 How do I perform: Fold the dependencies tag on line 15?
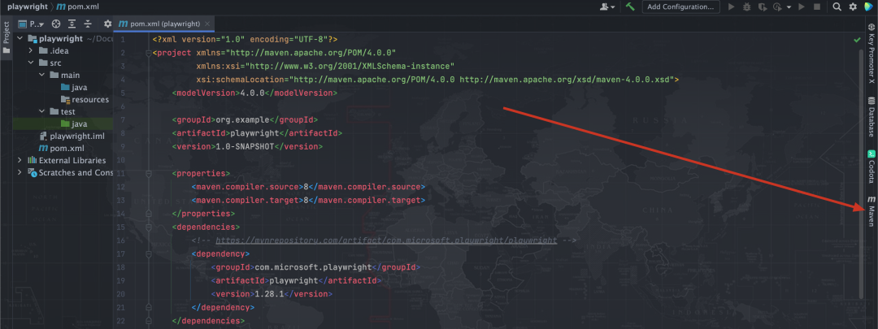[149, 227]
